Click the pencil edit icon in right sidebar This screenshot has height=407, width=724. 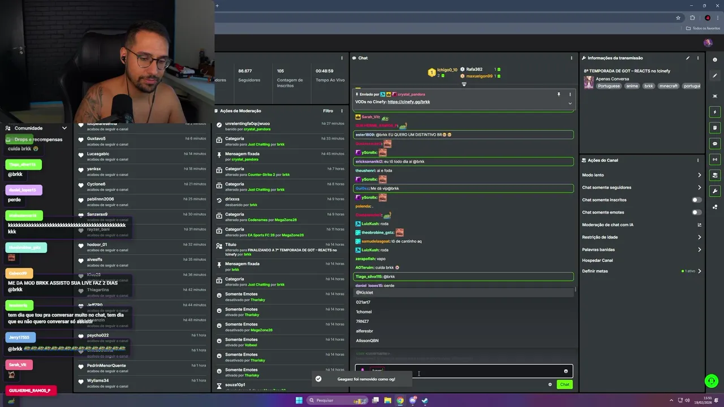[x=715, y=76]
